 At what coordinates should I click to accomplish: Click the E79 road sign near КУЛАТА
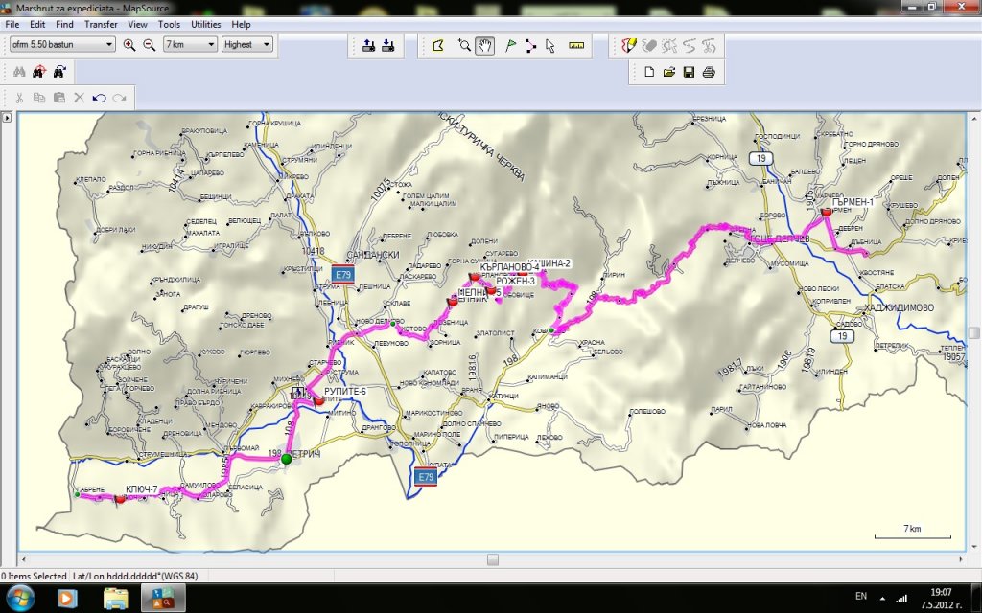(425, 477)
